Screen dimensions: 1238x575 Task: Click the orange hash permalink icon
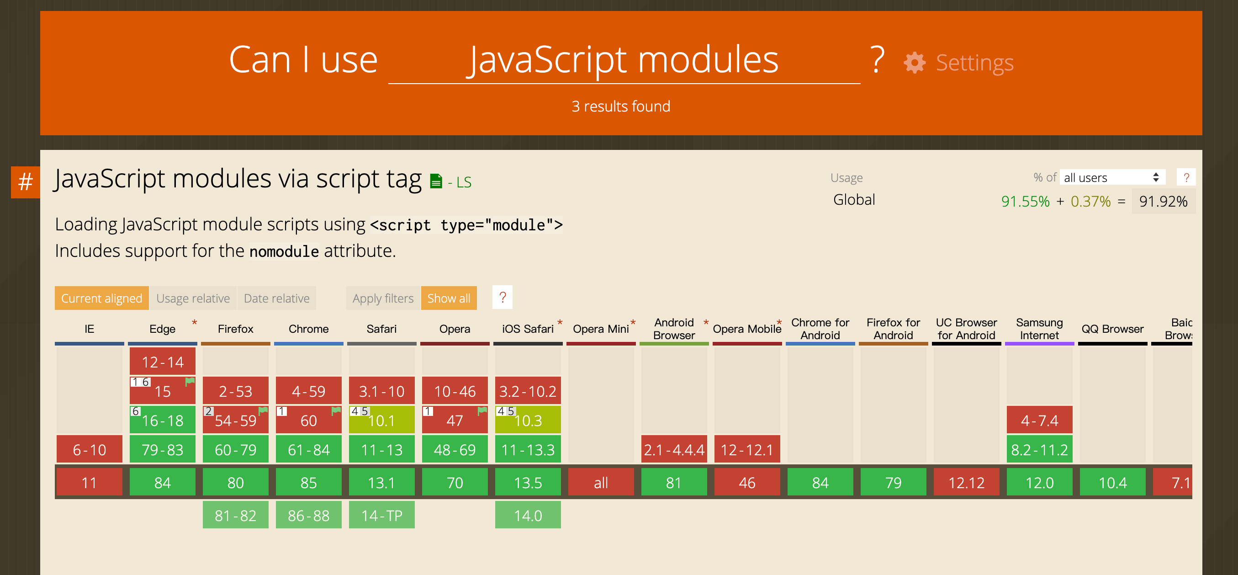coord(26,182)
